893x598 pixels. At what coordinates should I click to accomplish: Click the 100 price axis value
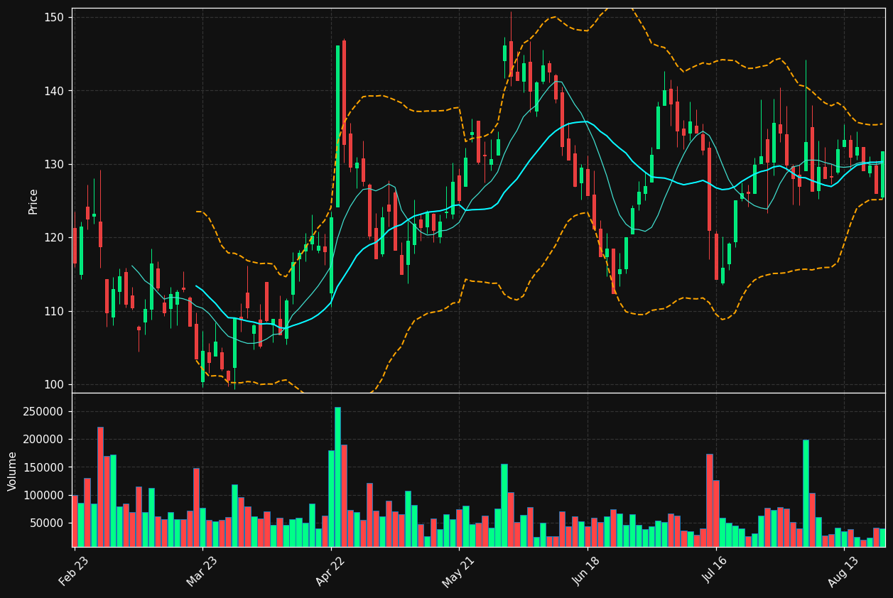(x=55, y=384)
